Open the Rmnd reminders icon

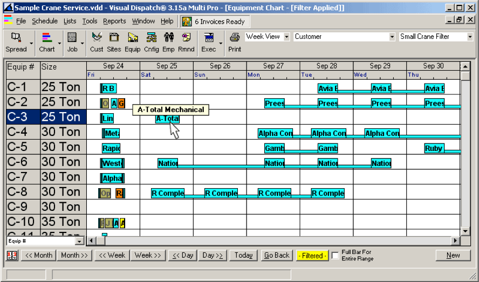click(186, 43)
